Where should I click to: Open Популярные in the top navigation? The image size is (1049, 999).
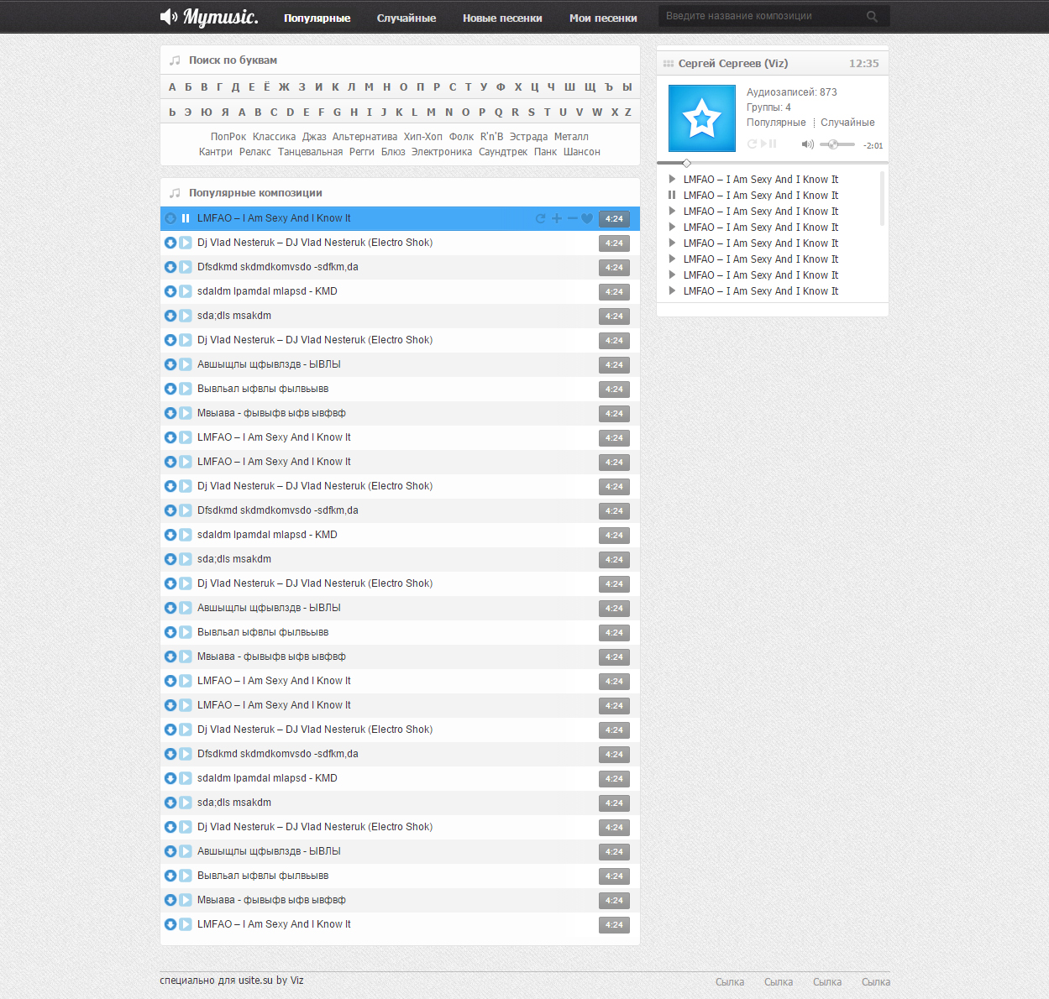click(317, 18)
